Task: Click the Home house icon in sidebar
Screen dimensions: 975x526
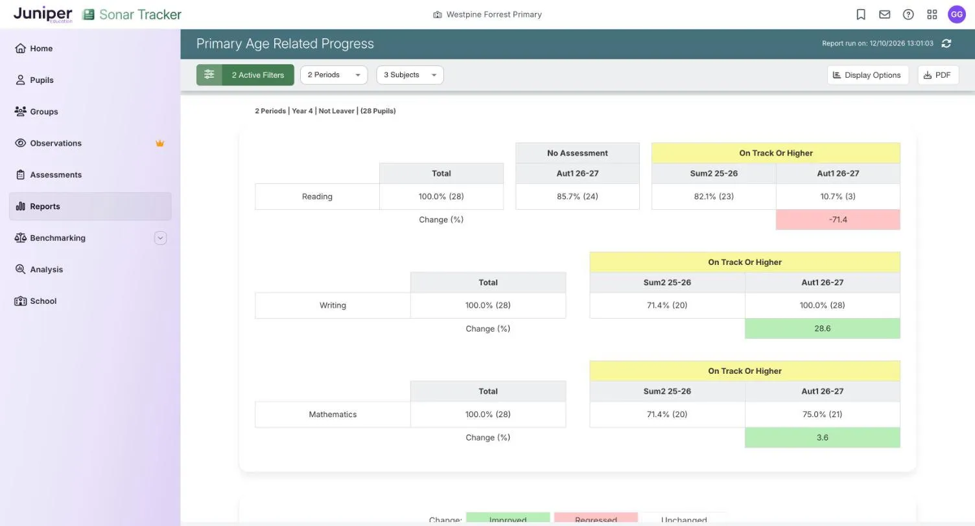Action: [x=20, y=49]
